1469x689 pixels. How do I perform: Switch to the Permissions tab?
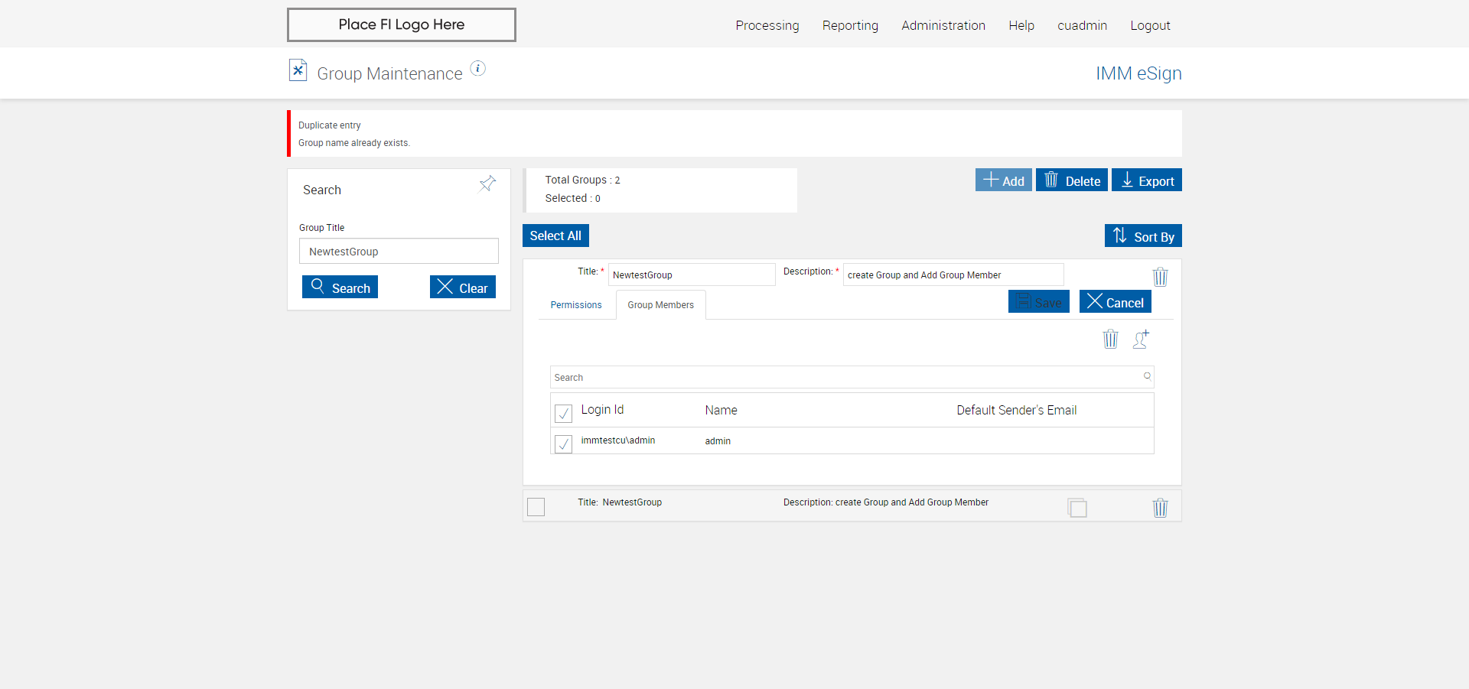point(576,305)
